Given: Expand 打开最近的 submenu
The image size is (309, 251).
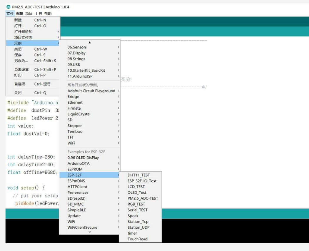Looking at the screenshot, I should tap(33, 31).
